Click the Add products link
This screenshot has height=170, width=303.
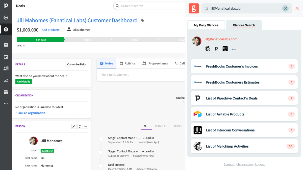point(50,30)
